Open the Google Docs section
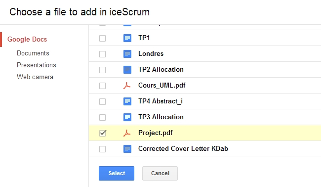Screen dimensions: 321x187 pyautogui.click(x=27, y=40)
